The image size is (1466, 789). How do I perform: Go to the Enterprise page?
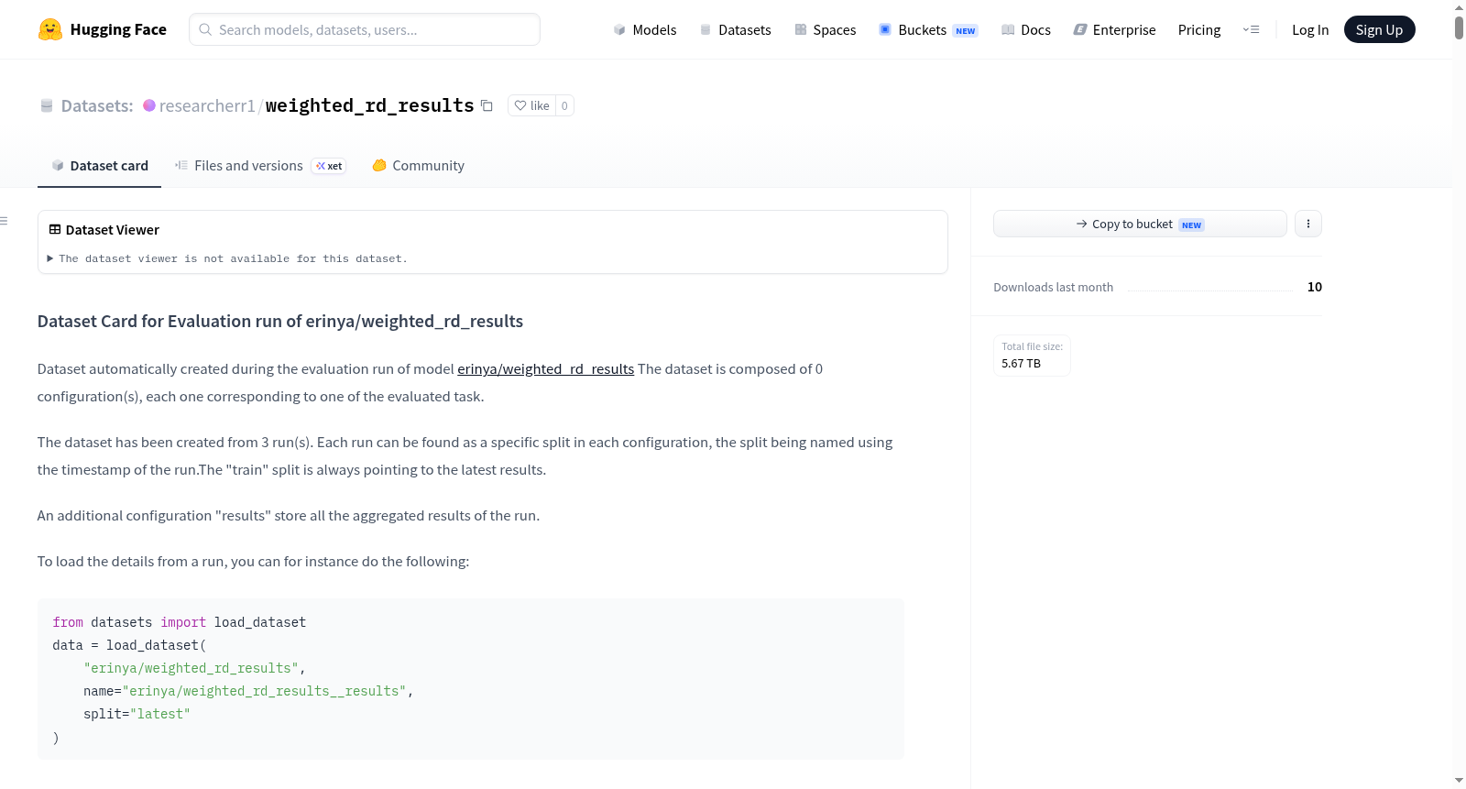tap(1115, 29)
